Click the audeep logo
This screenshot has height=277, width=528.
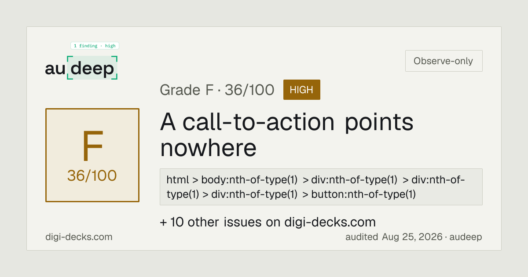pyautogui.click(x=81, y=68)
